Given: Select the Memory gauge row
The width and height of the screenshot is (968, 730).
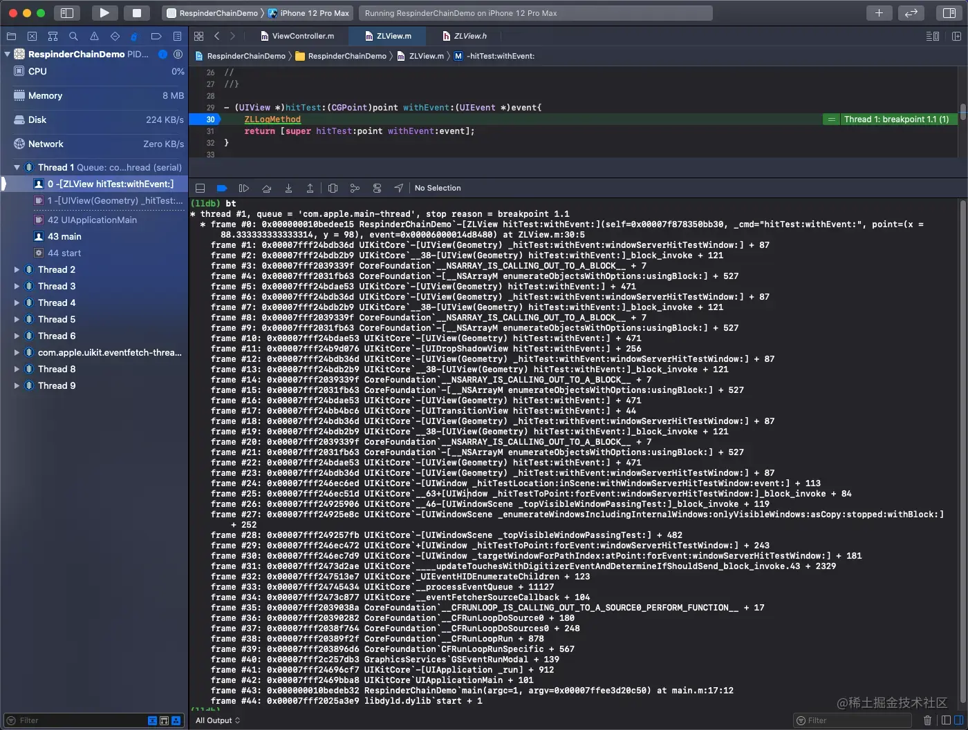Looking at the screenshot, I should pyautogui.click(x=94, y=95).
